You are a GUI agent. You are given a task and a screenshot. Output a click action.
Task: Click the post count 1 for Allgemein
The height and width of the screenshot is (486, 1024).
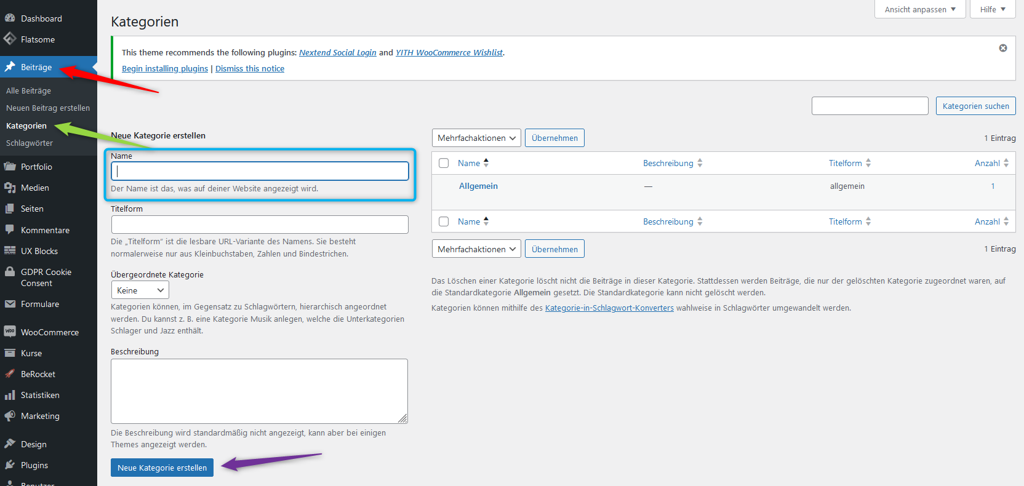pos(993,186)
